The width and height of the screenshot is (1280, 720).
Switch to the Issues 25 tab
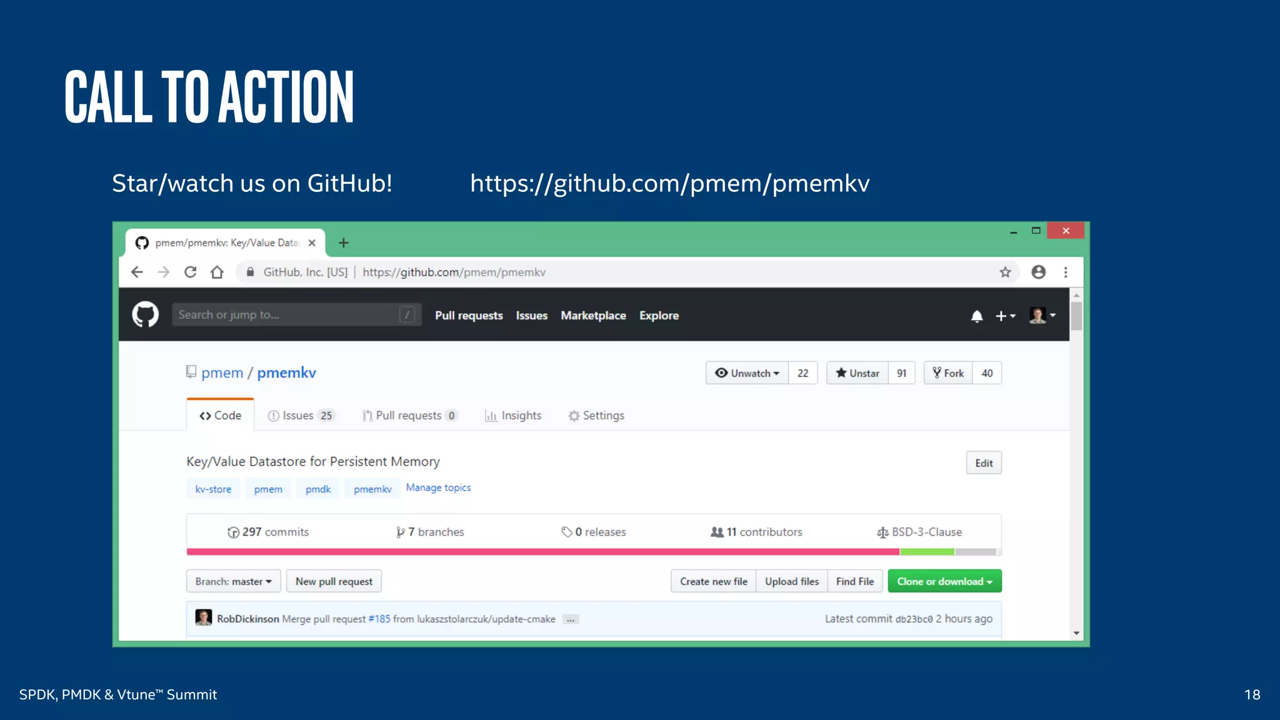(301, 416)
